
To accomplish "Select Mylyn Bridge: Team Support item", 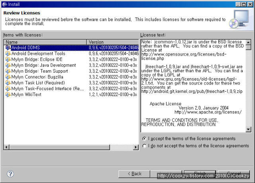I will pyautogui.click(x=71, y=71).
